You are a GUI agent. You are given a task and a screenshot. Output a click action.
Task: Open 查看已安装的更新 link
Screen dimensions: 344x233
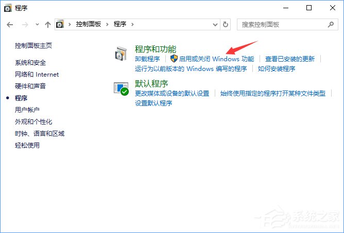click(x=290, y=59)
